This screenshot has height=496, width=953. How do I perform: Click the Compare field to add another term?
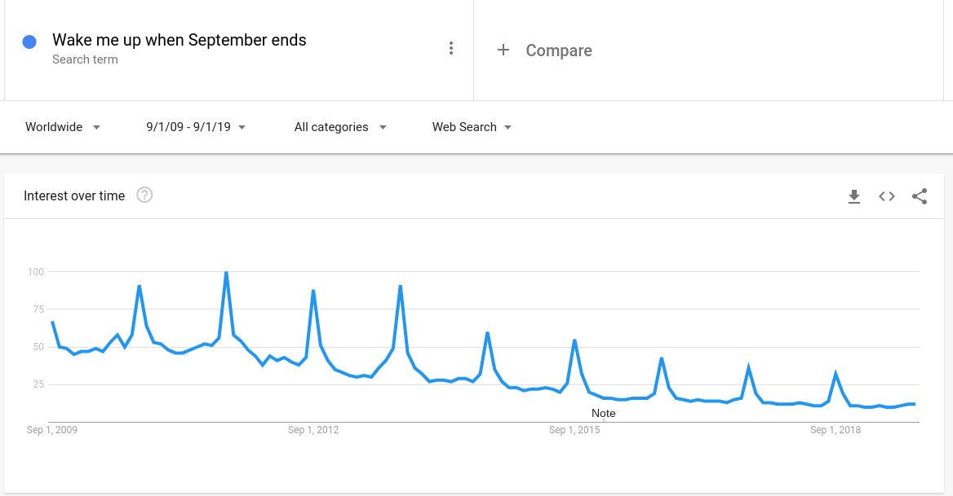559,50
